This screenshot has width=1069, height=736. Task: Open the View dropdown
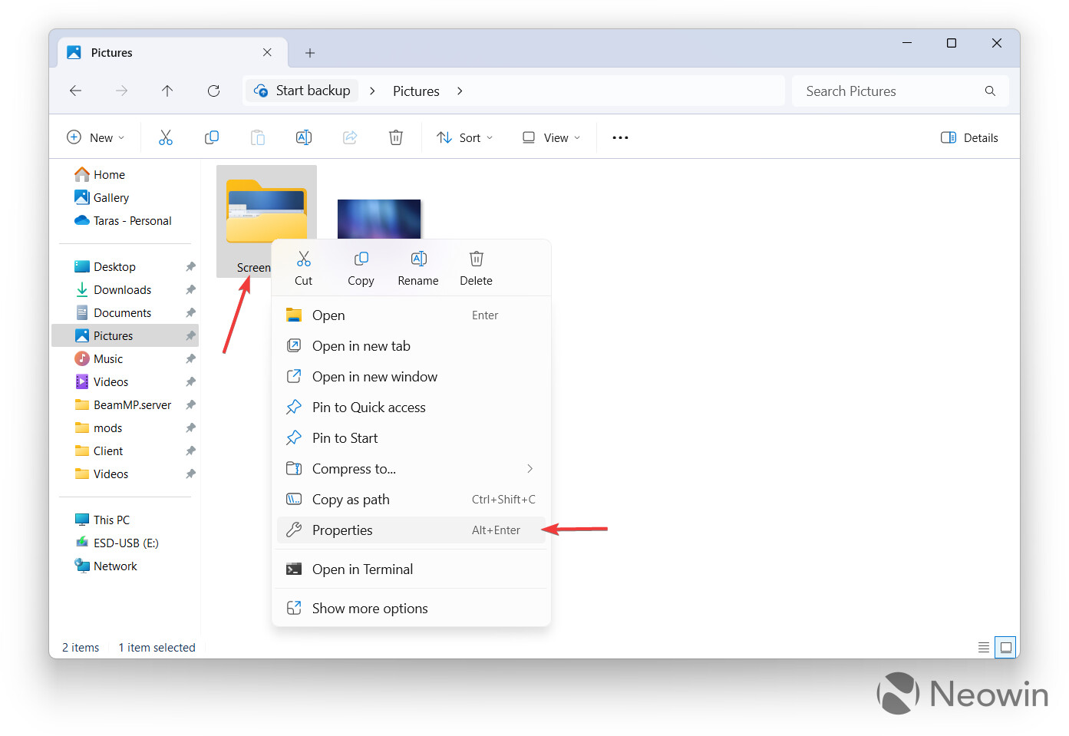point(551,137)
